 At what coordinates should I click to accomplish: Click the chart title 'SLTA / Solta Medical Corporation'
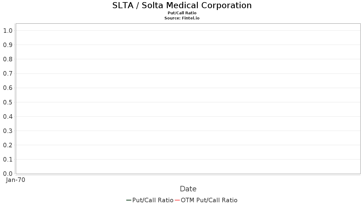click(182, 5)
